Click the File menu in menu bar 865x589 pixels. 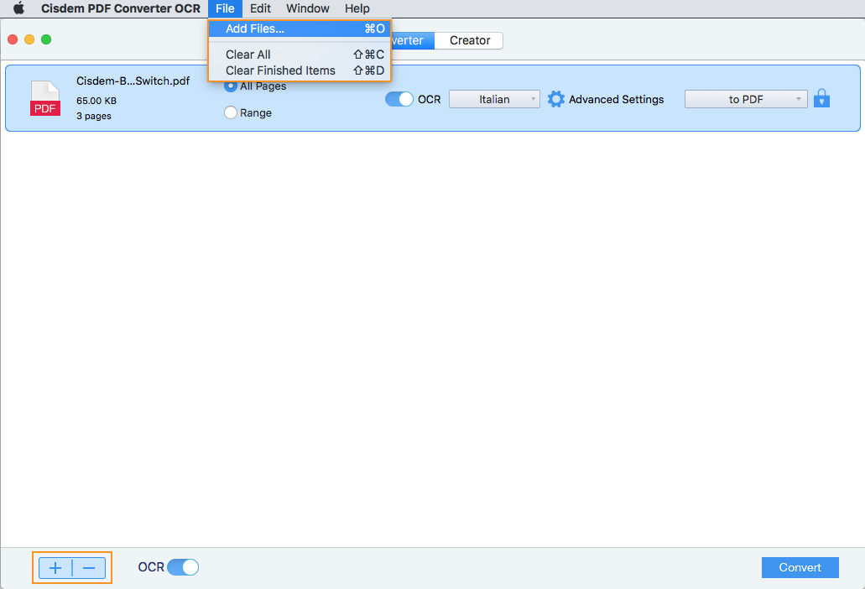tap(225, 8)
